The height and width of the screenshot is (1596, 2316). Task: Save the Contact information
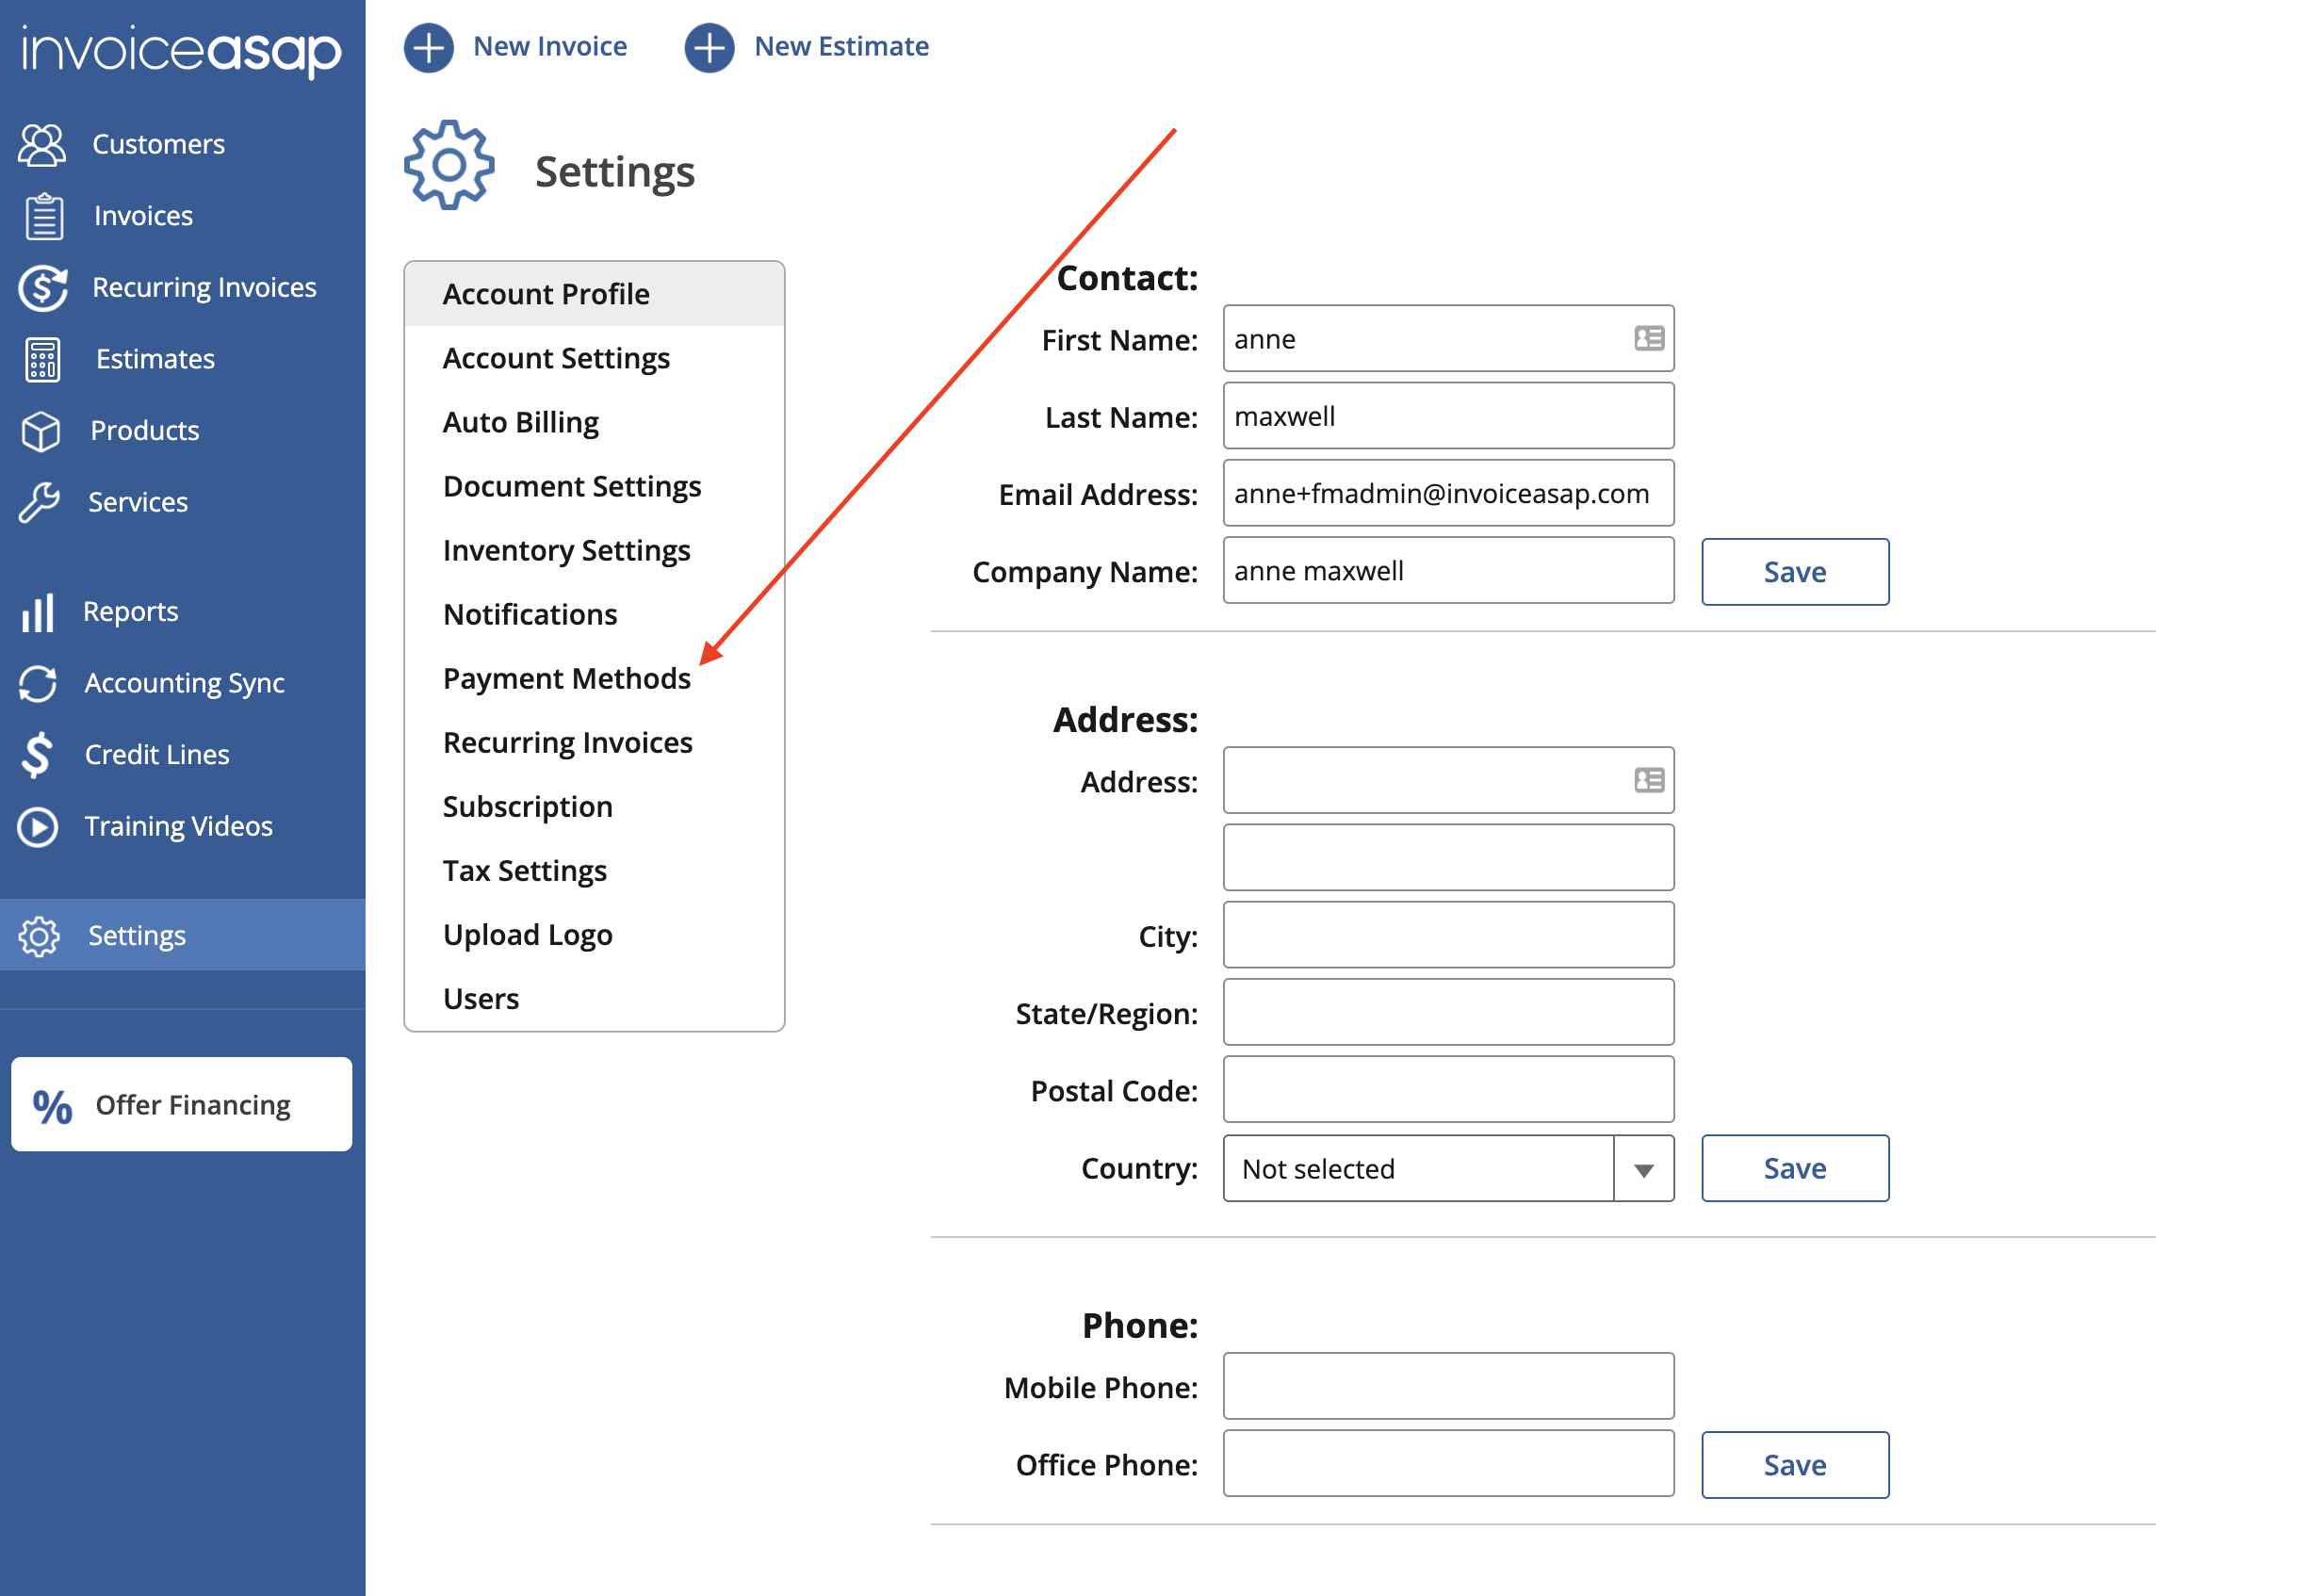(x=1794, y=571)
